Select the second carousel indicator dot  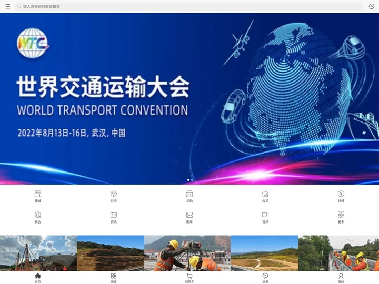[192, 180]
